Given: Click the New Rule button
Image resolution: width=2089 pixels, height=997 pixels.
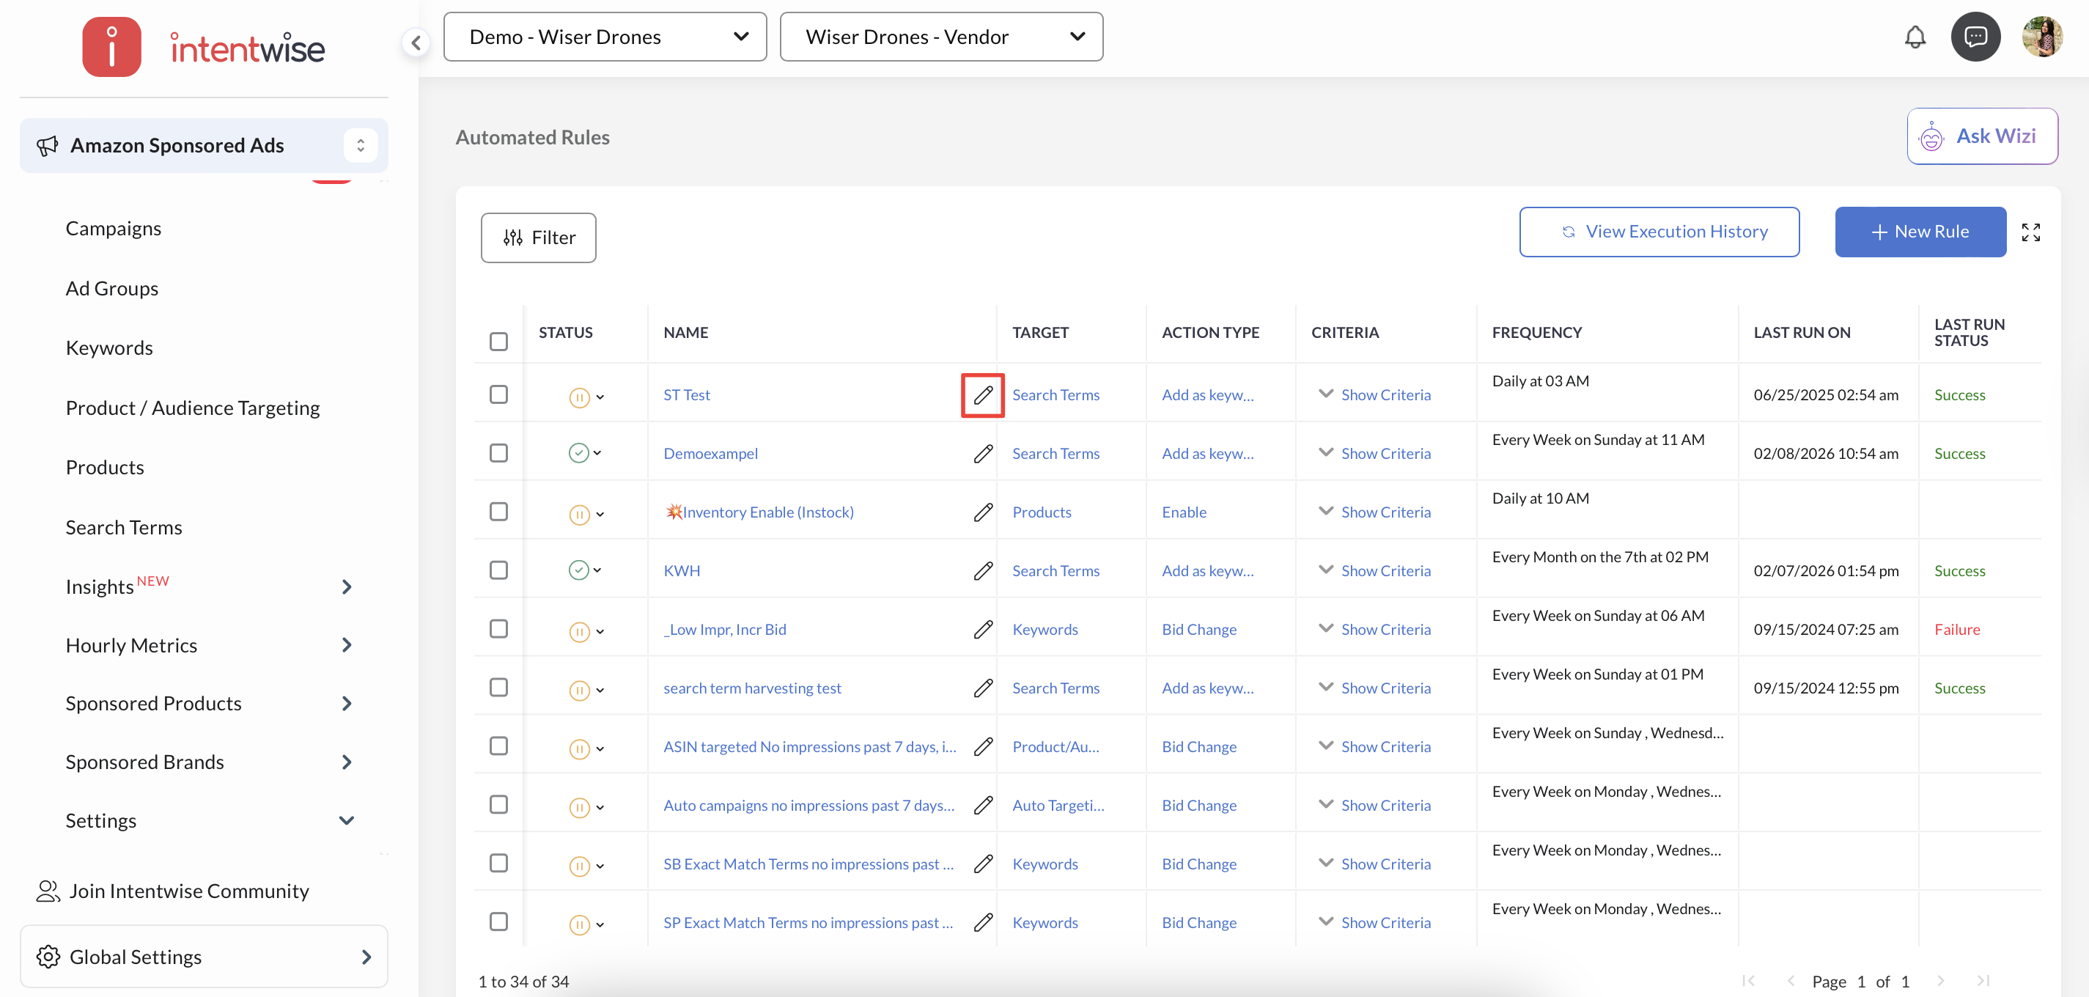Looking at the screenshot, I should [1920, 232].
